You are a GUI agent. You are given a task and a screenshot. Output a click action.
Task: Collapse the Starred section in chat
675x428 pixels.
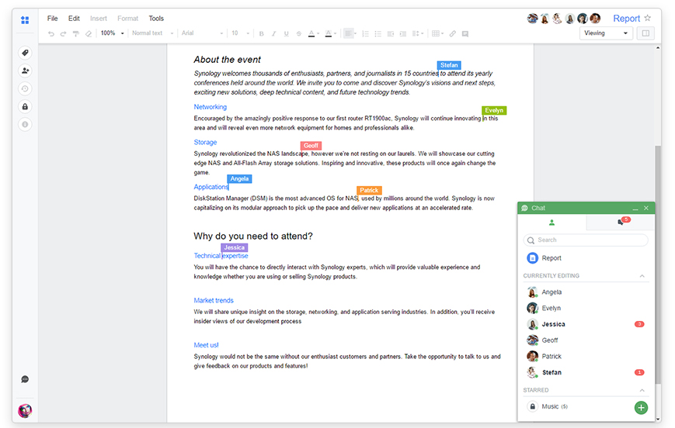tap(642, 390)
